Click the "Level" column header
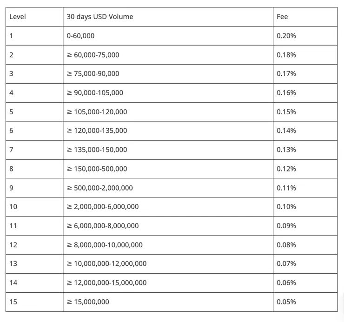The height and width of the screenshot is (322, 344). pyautogui.click(x=18, y=17)
